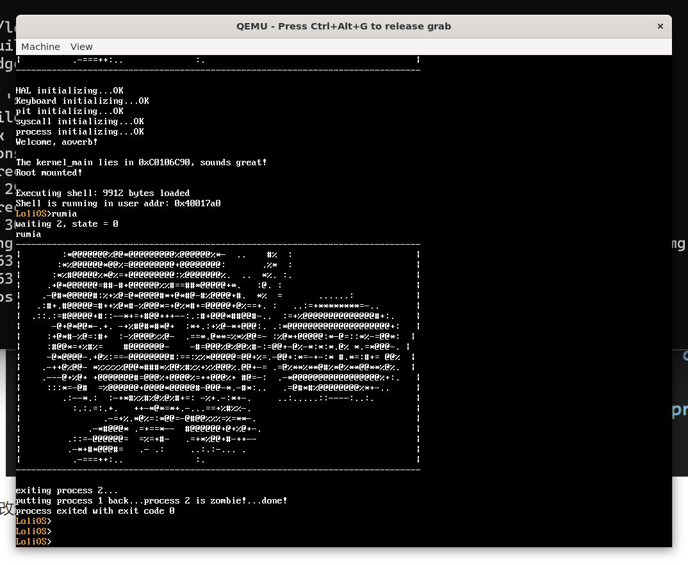
Task: Open the View menu
Action: click(x=81, y=47)
